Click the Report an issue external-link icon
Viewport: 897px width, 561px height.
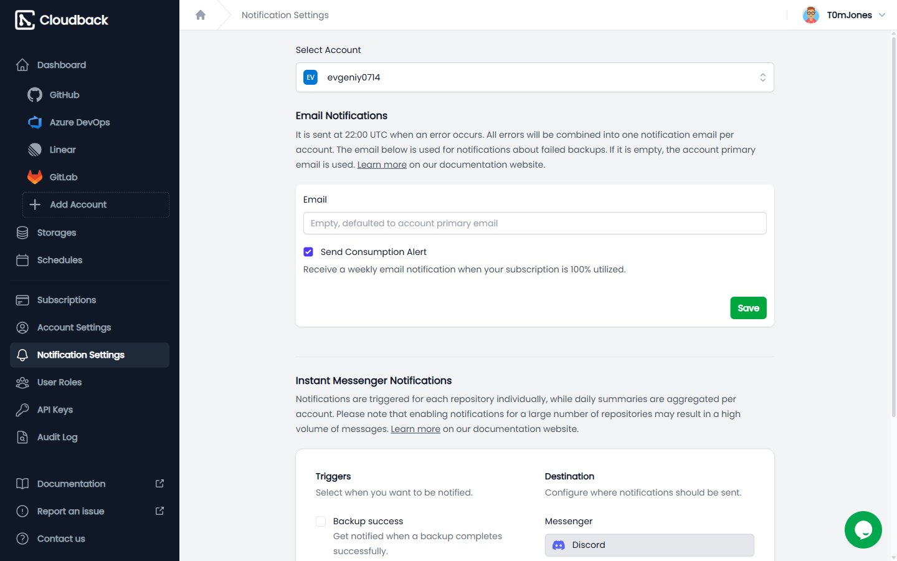coord(159,511)
